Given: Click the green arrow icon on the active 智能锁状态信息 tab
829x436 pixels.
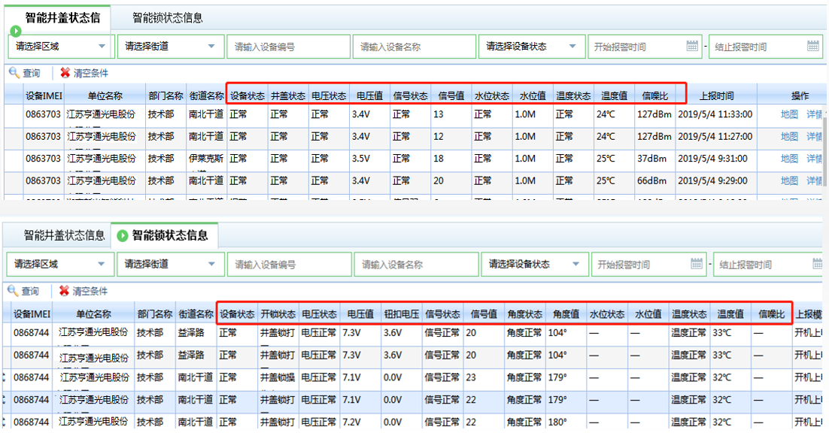Looking at the screenshot, I should pyautogui.click(x=123, y=236).
